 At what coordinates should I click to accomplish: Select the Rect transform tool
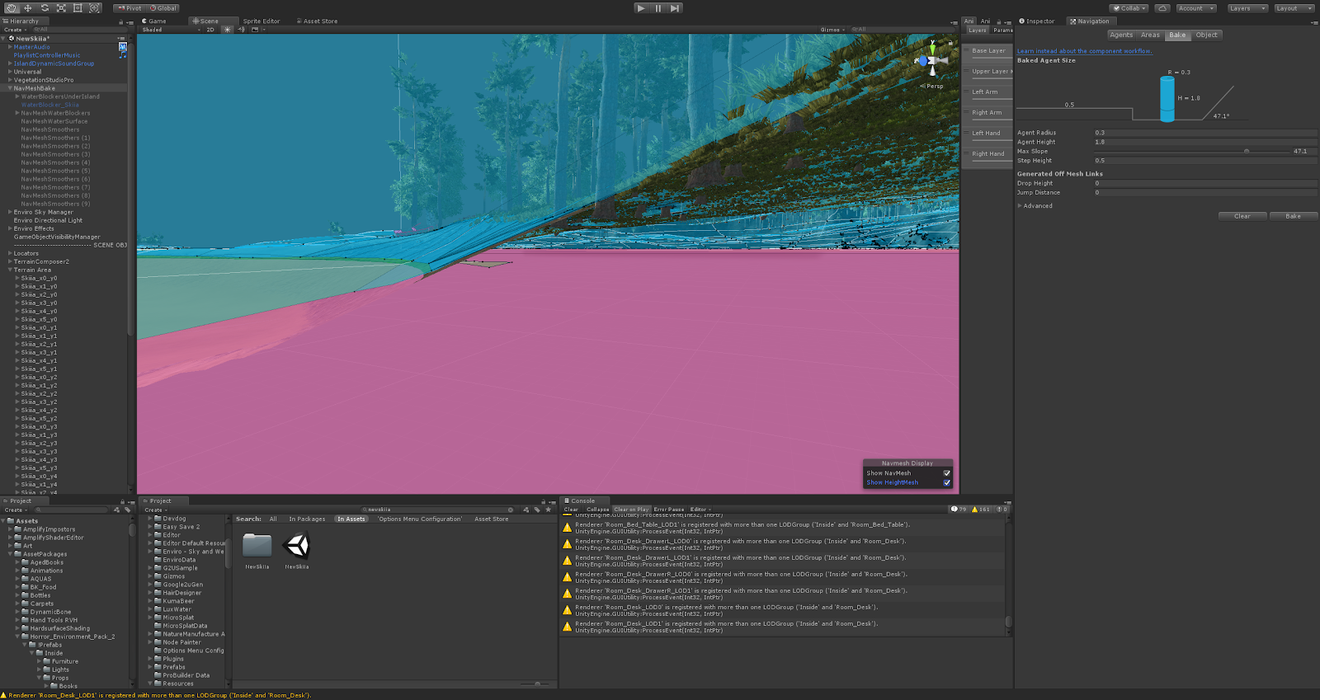(x=78, y=8)
